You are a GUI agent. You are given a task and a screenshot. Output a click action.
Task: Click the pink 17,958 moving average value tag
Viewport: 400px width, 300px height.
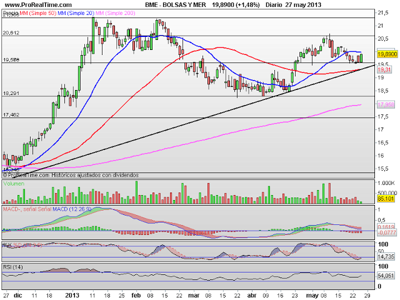pos(386,104)
